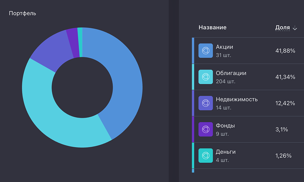Select the Фонды row label
The image size is (304, 182).
tap(225, 125)
